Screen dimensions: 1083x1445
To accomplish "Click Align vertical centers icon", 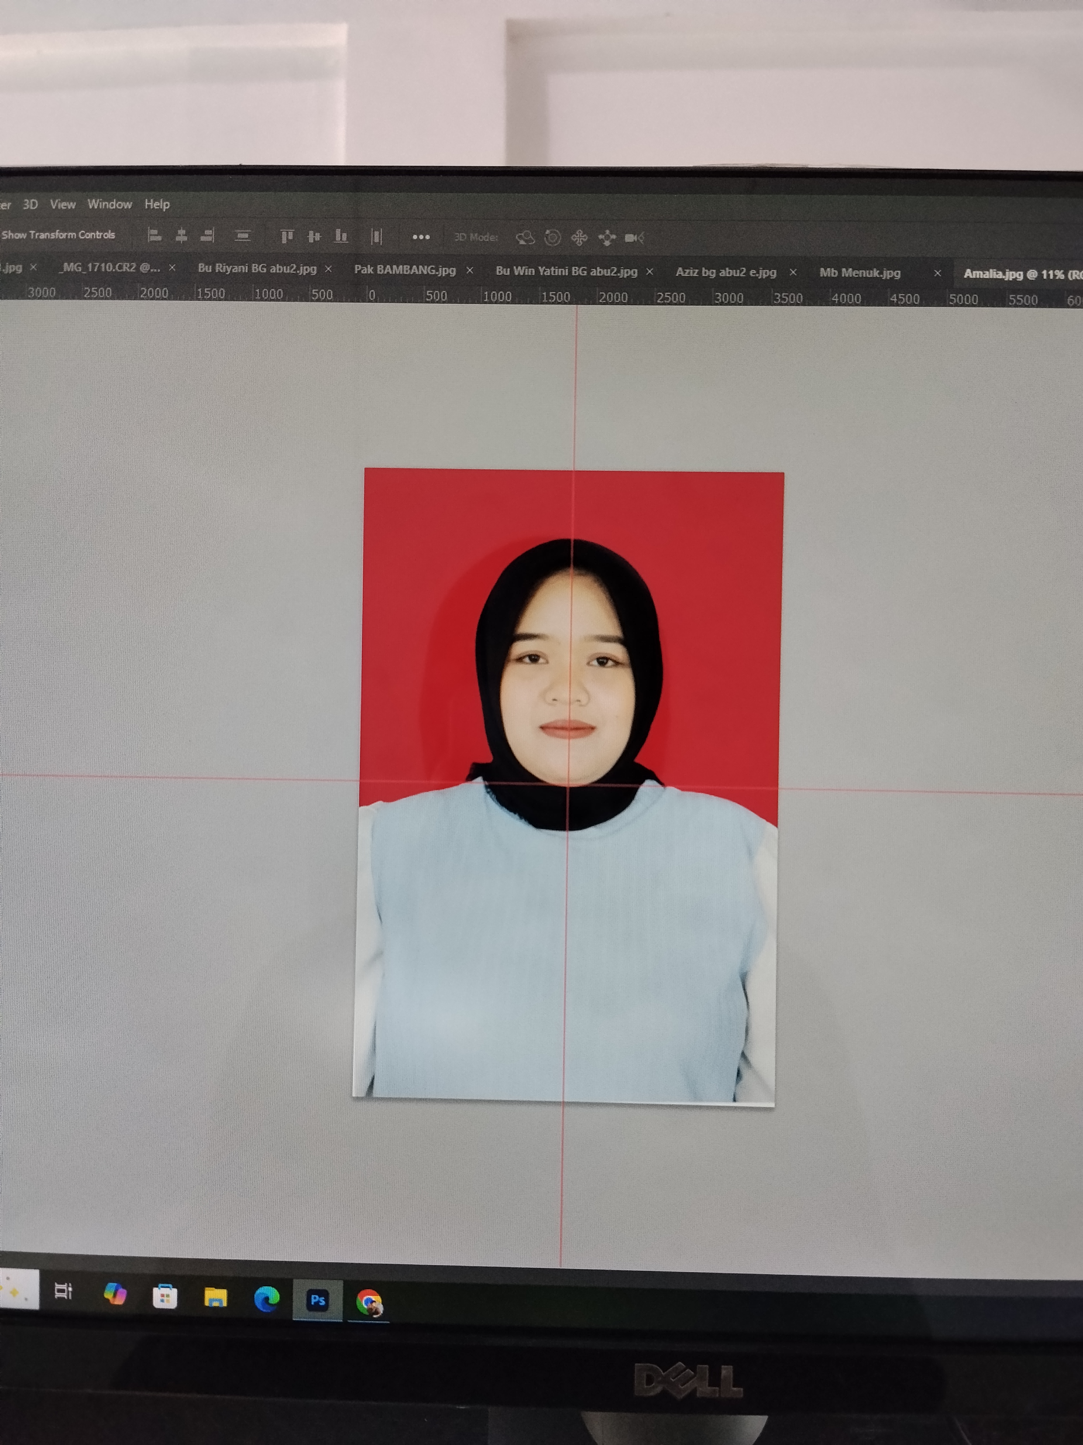I will (314, 236).
